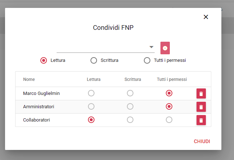234x160 pixels.
Task: Click the red add-share plus button
Action: coord(165,48)
